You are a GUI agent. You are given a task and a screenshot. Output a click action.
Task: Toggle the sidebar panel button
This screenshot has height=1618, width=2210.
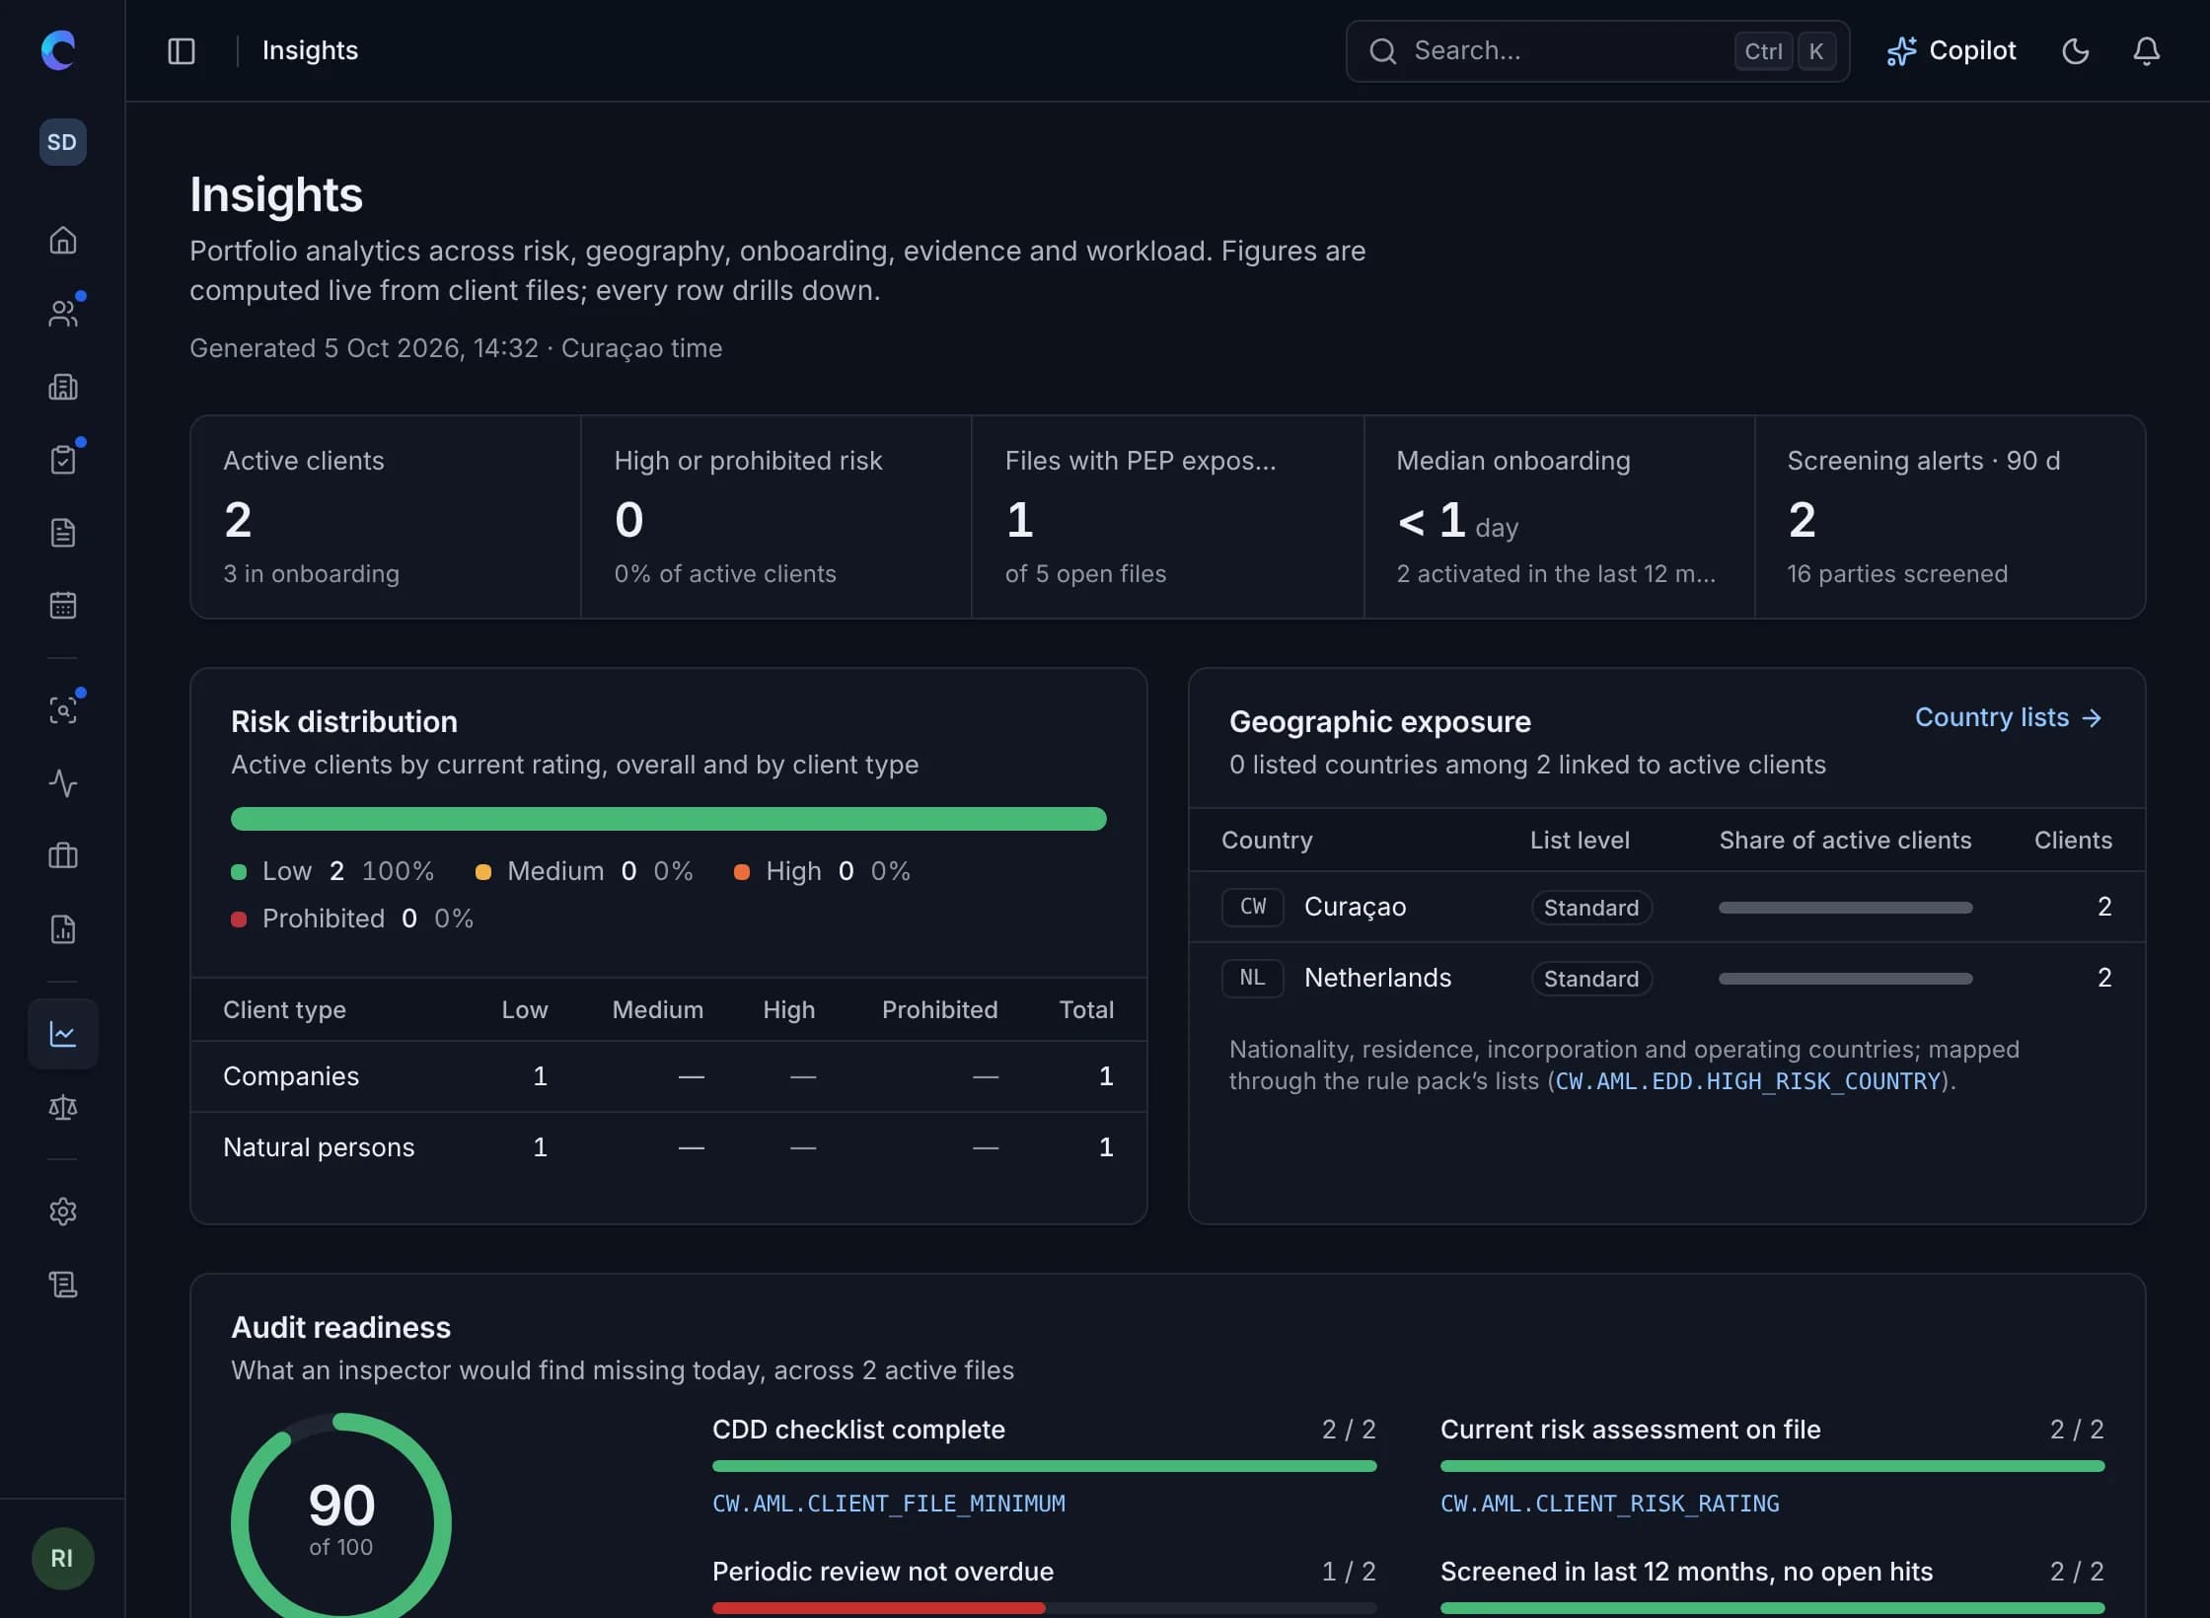pyautogui.click(x=182, y=51)
